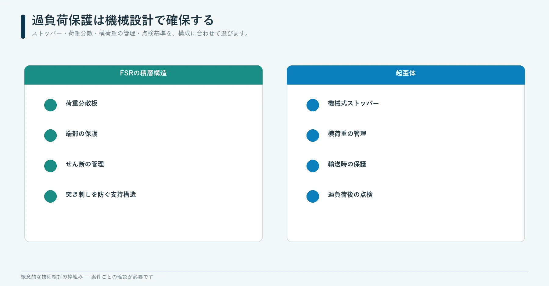Click the blue bullet beside 過負荷後の点検
The image size is (549, 286).
click(313, 196)
